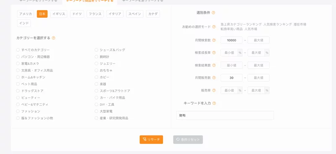Select the 日本 marketplace

(42, 14)
